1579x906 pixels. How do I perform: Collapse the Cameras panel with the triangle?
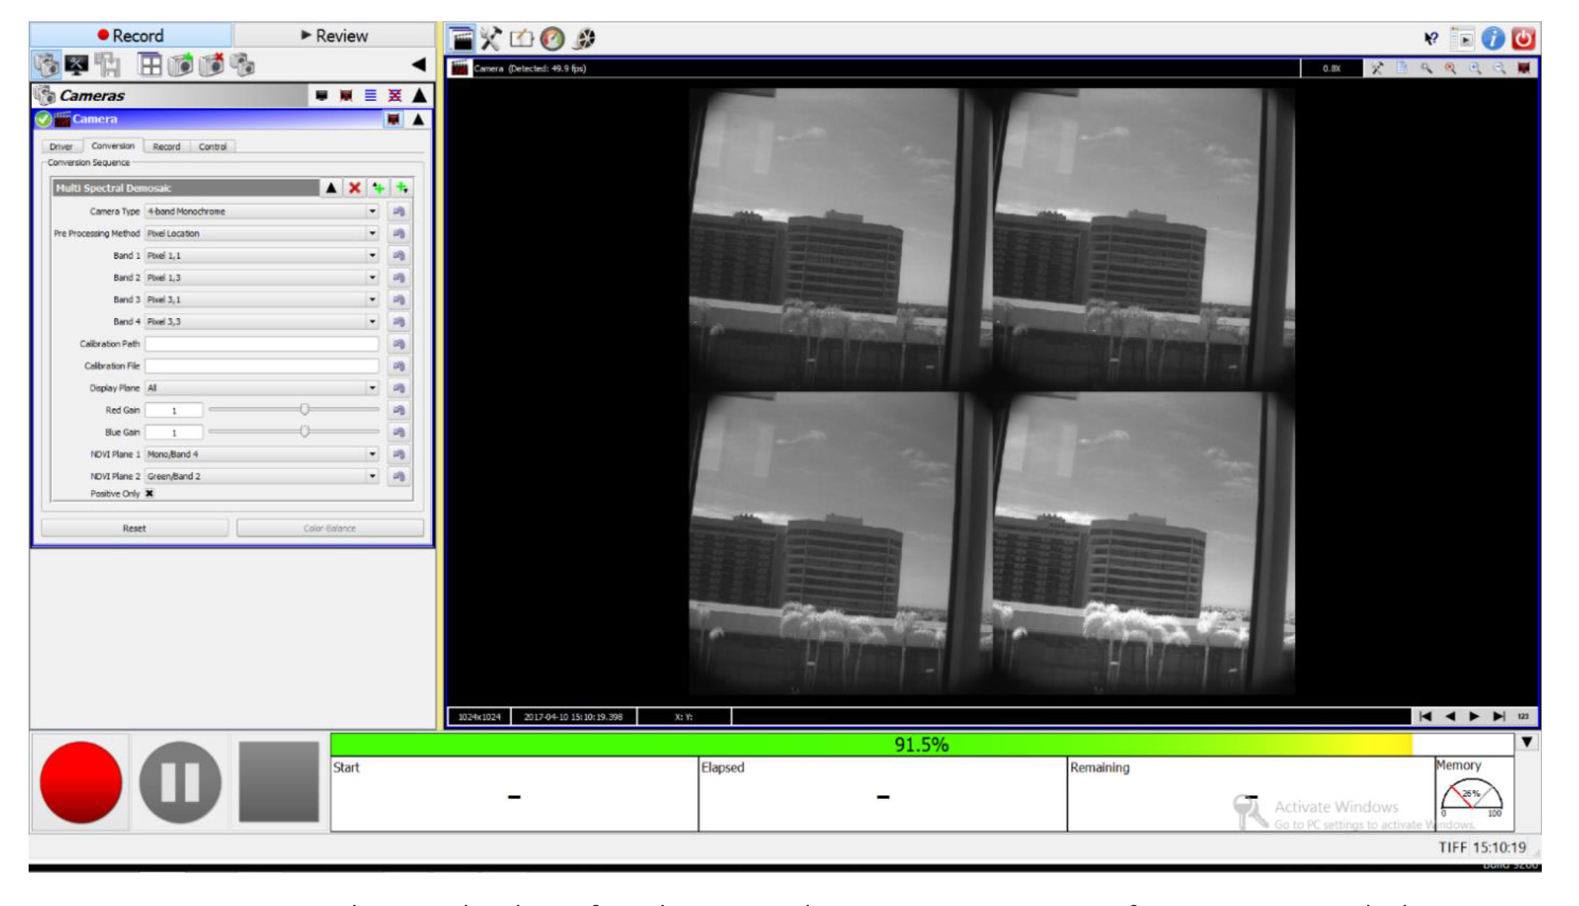(x=419, y=95)
